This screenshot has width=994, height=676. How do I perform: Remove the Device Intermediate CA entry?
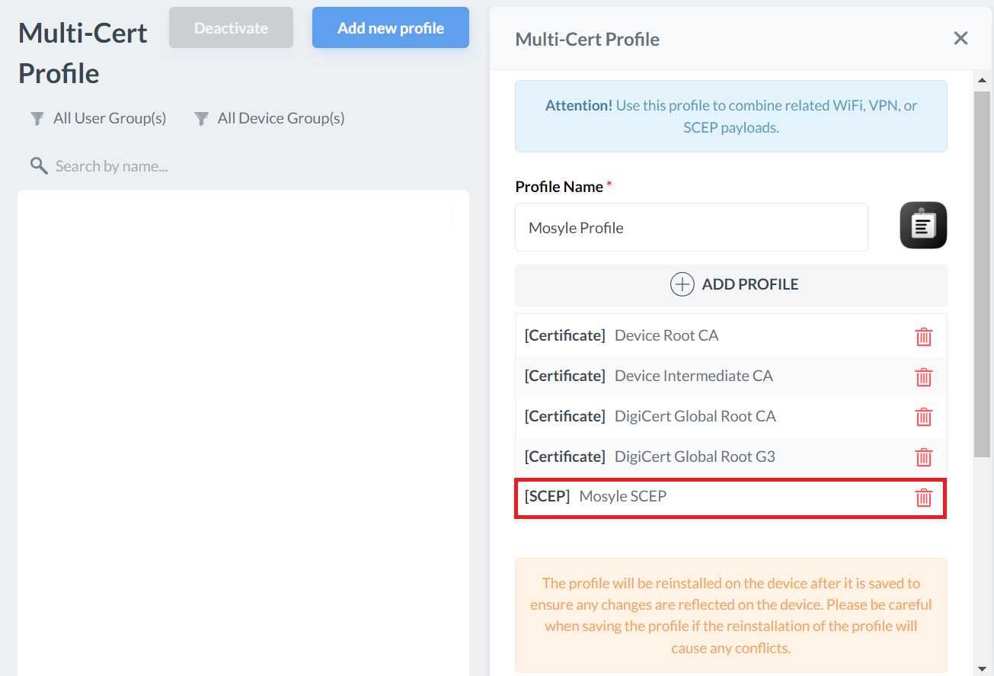[923, 376]
